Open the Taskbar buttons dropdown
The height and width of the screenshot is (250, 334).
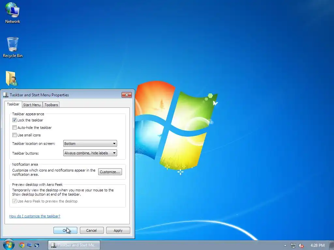click(x=90, y=153)
